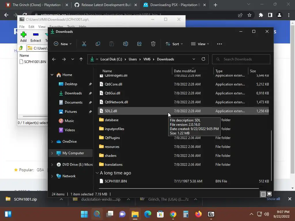Image resolution: width=295 pixels, height=221 pixels.
Task: Expand the My Computer tree node
Action: (52, 153)
